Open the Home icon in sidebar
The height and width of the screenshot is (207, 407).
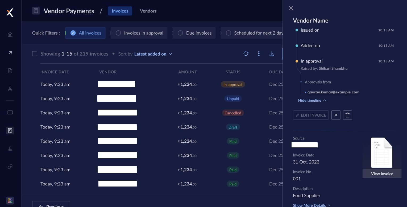pos(10,35)
